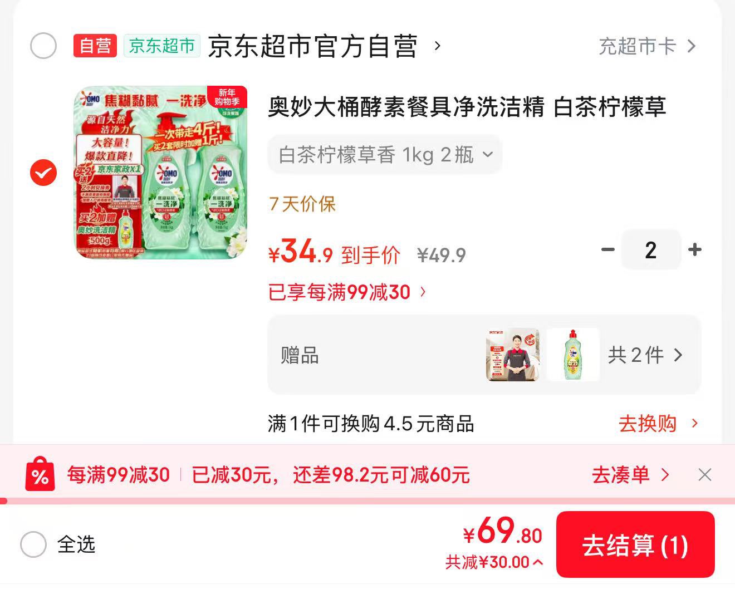This screenshot has width=735, height=594.
Task: Click the red 自营 badge
Action: 95,46
